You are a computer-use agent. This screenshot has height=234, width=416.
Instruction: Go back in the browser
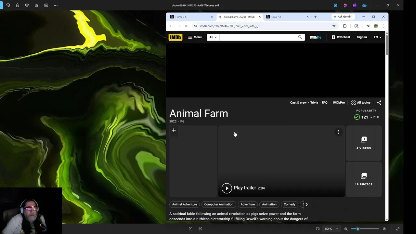click(171, 26)
